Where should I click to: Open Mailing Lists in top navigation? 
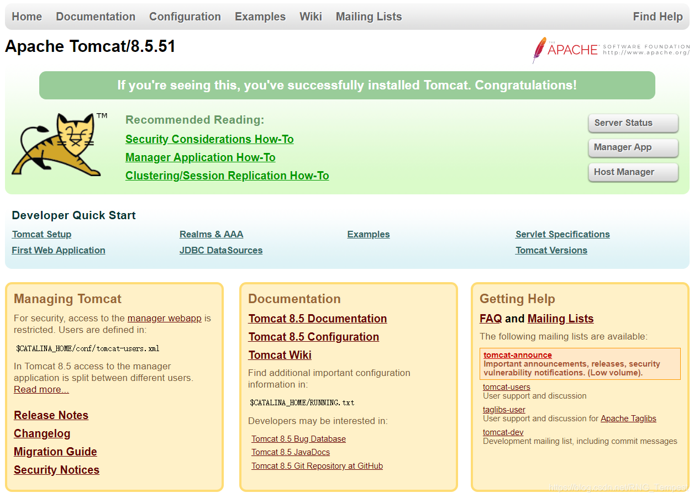pyautogui.click(x=369, y=17)
